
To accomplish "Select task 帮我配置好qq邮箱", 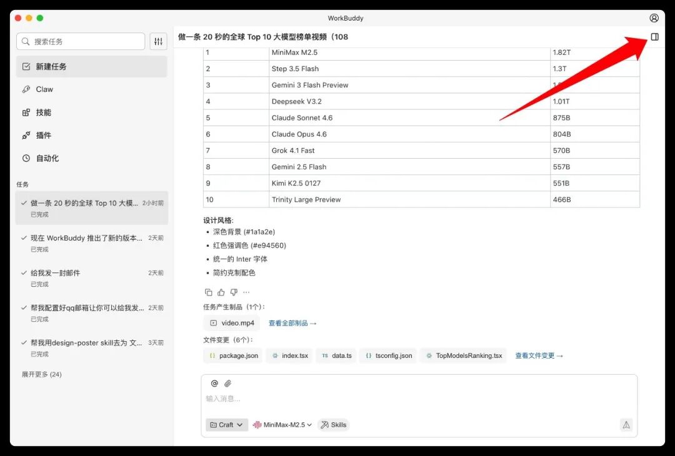I will pos(92,313).
